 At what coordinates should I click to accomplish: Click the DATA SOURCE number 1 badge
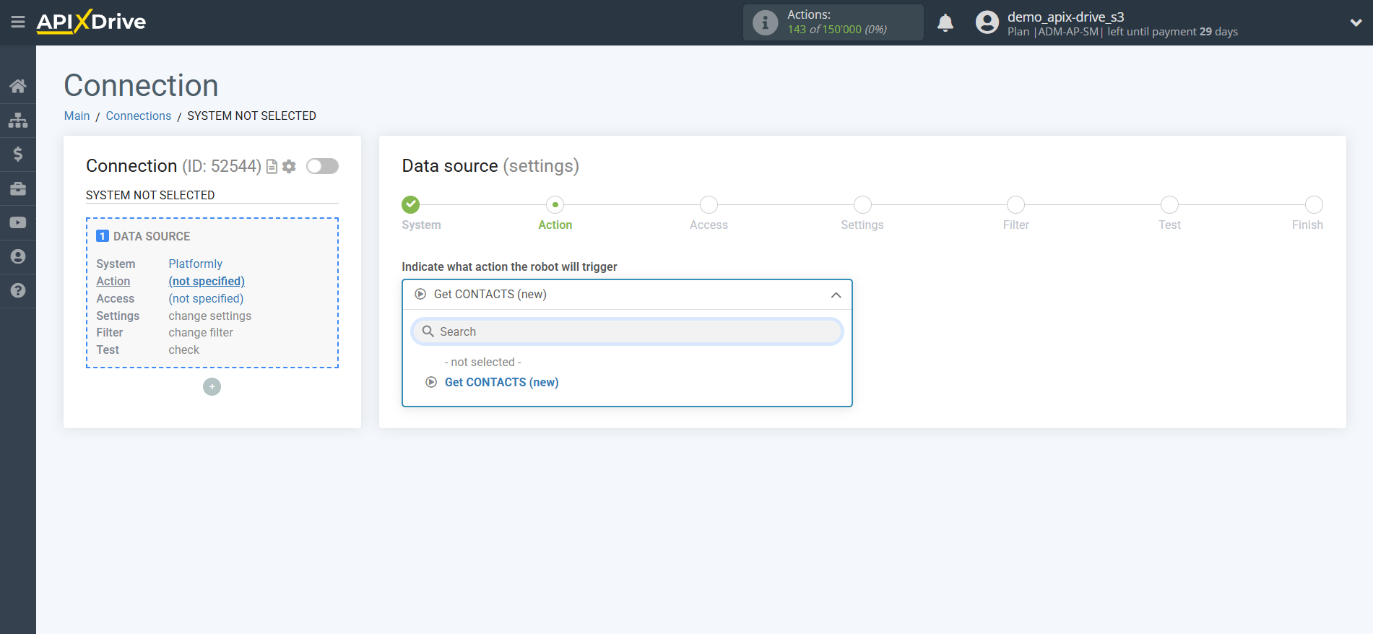[x=103, y=236]
